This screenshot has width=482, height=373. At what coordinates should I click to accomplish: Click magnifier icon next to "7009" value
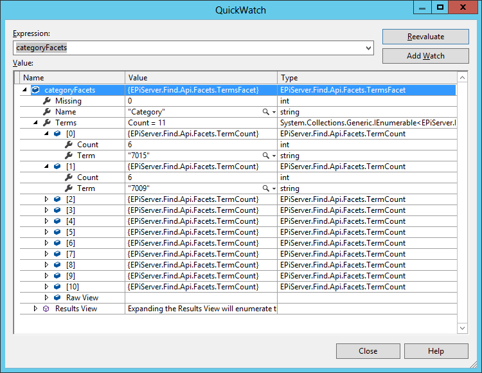pyautogui.click(x=266, y=188)
